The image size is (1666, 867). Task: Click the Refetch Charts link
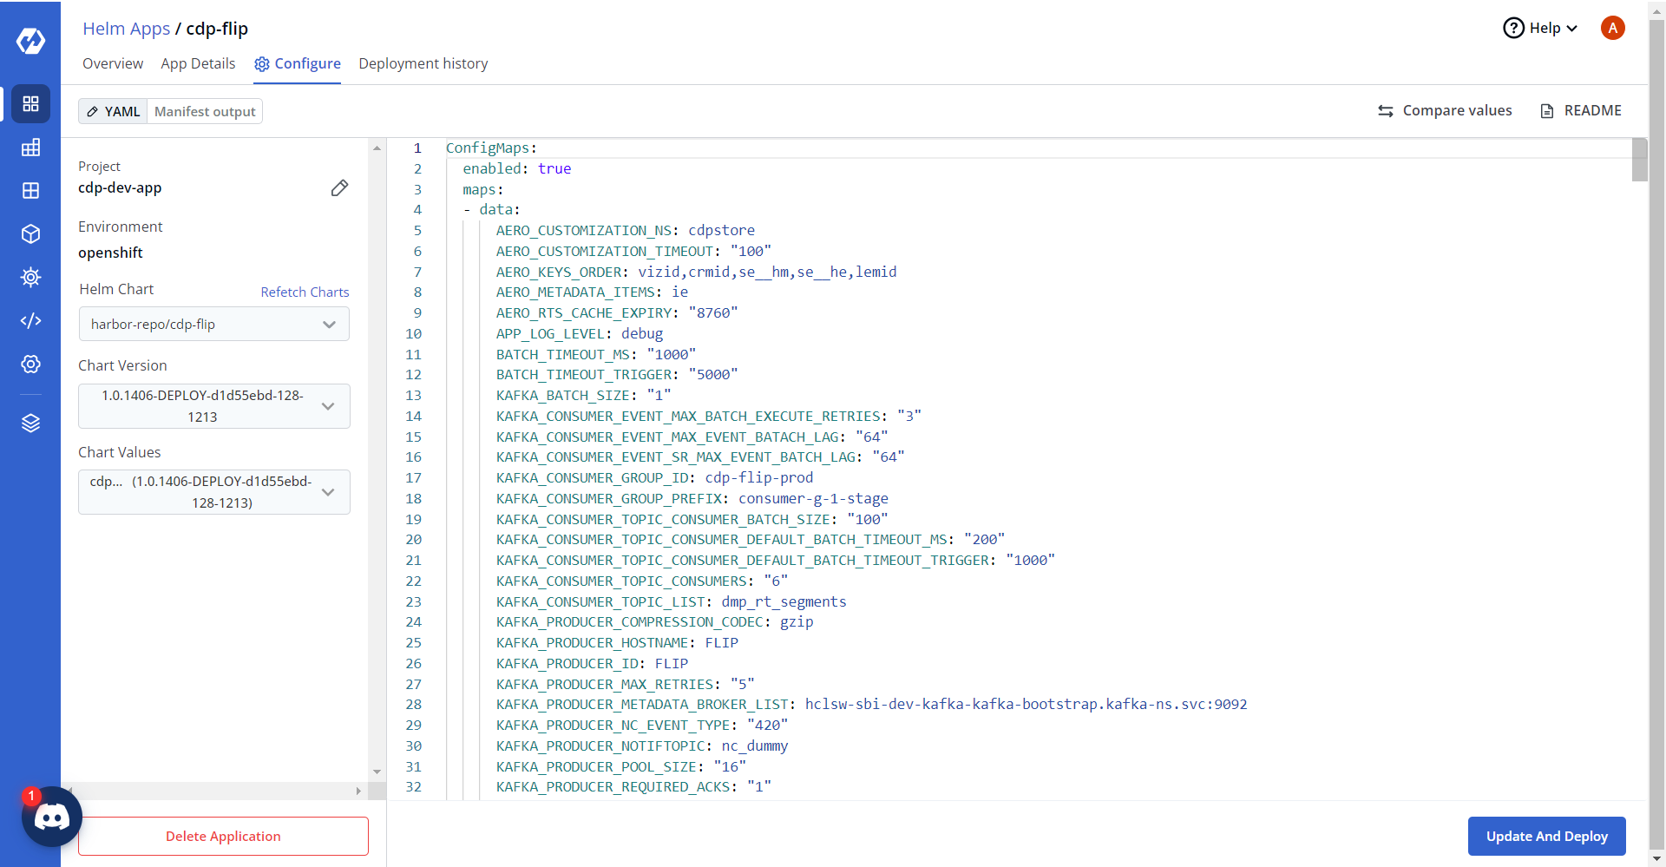tap(305, 292)
